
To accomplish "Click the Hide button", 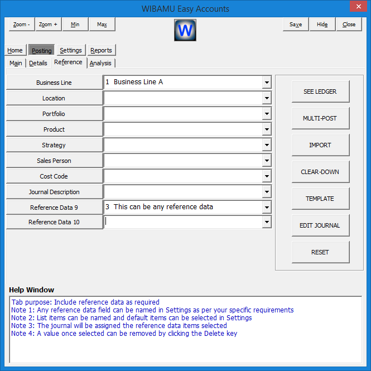I will 322,24.
